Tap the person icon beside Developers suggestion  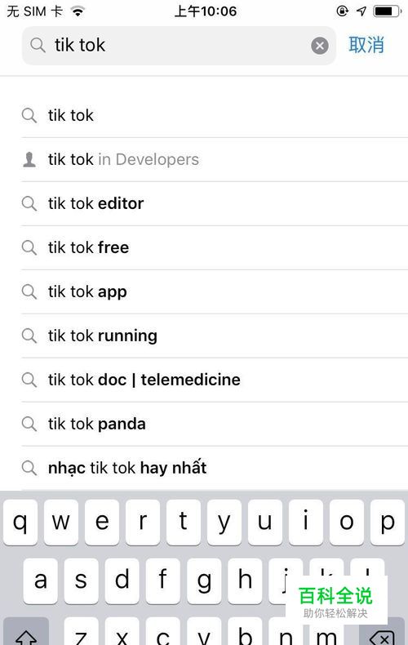tap(29, 159)
